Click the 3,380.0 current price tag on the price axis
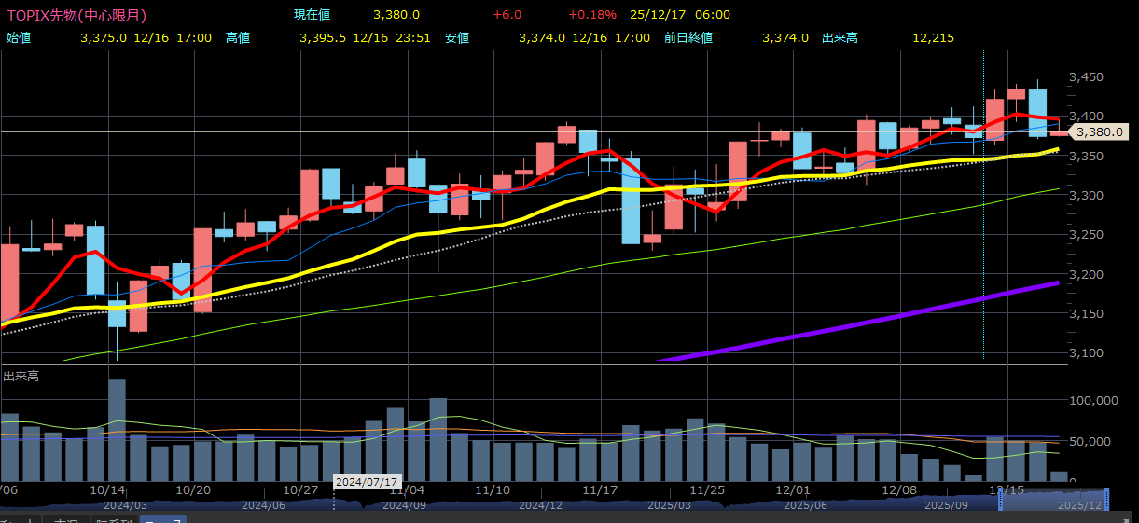This screenshot has height=523, width=1139. pos(1100,132)
